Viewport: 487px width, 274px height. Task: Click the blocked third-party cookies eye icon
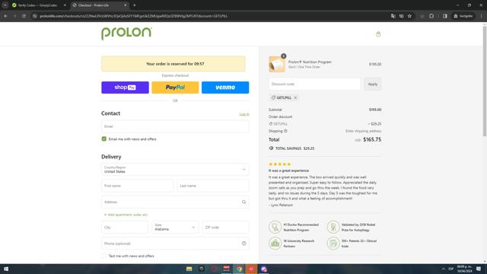point(401,16)
